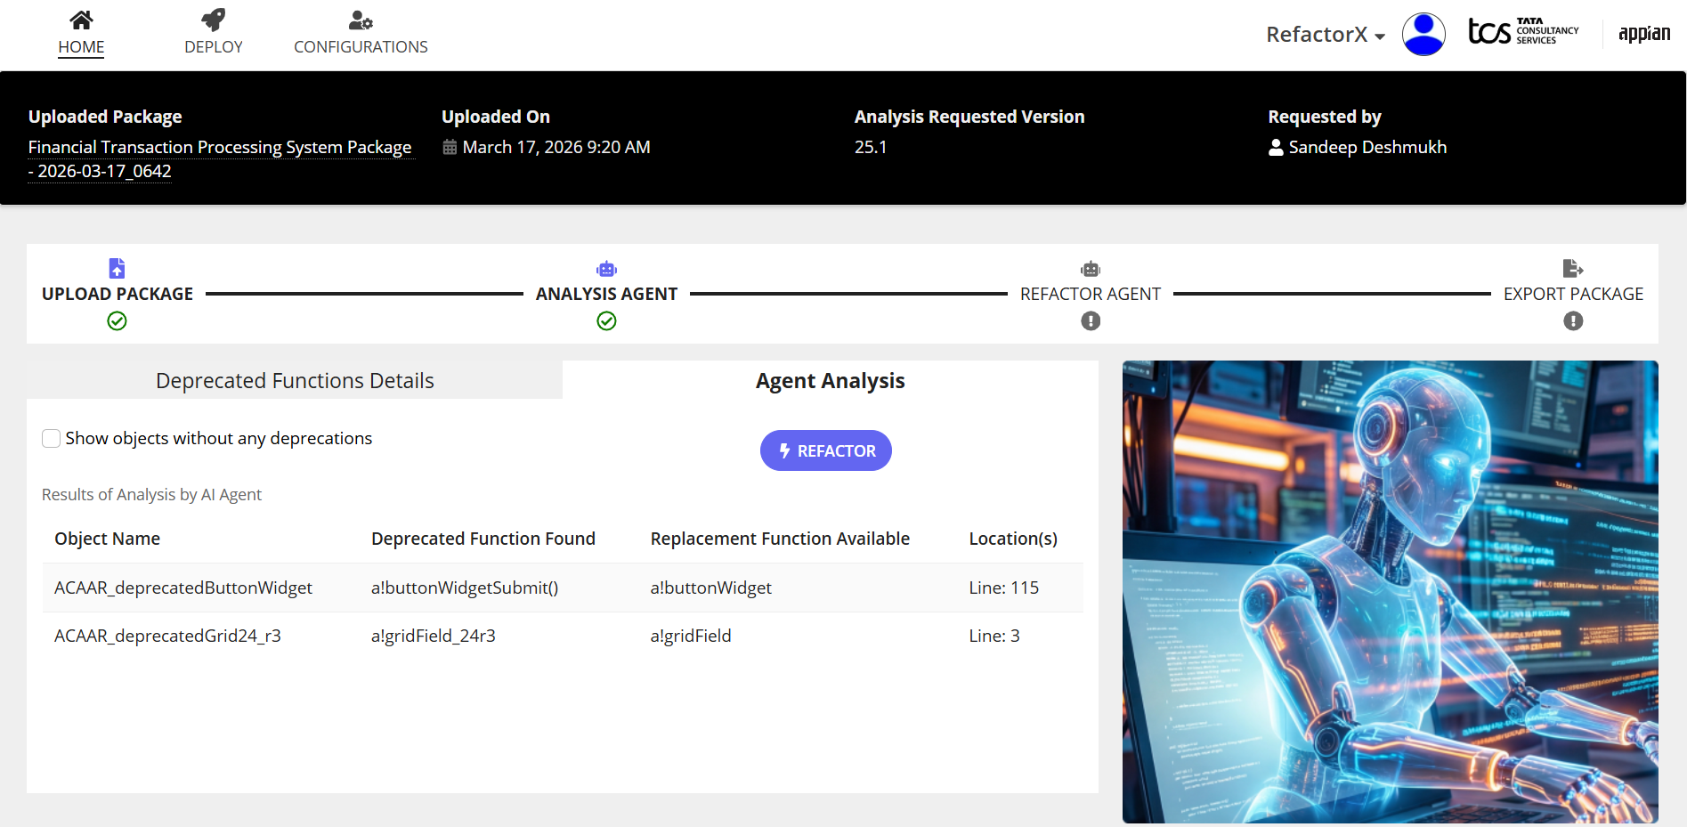Click the Export Package step icon

[1572, 268]
